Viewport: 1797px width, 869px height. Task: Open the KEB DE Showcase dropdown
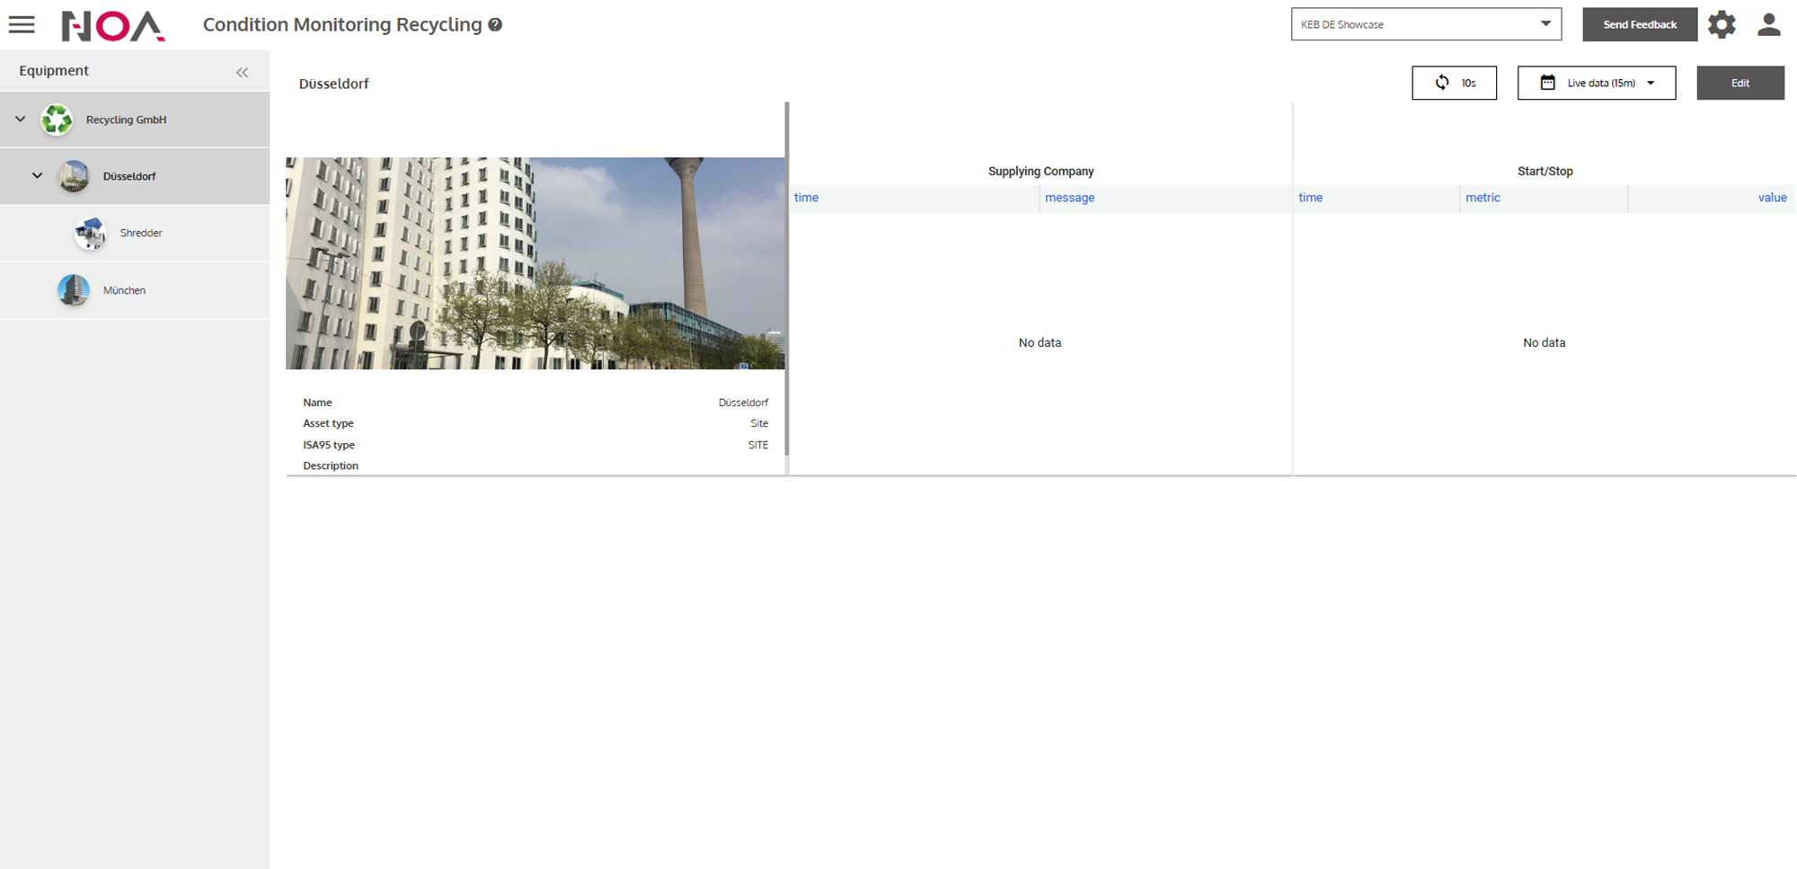pyautogui.click(x=1425, y=24)
